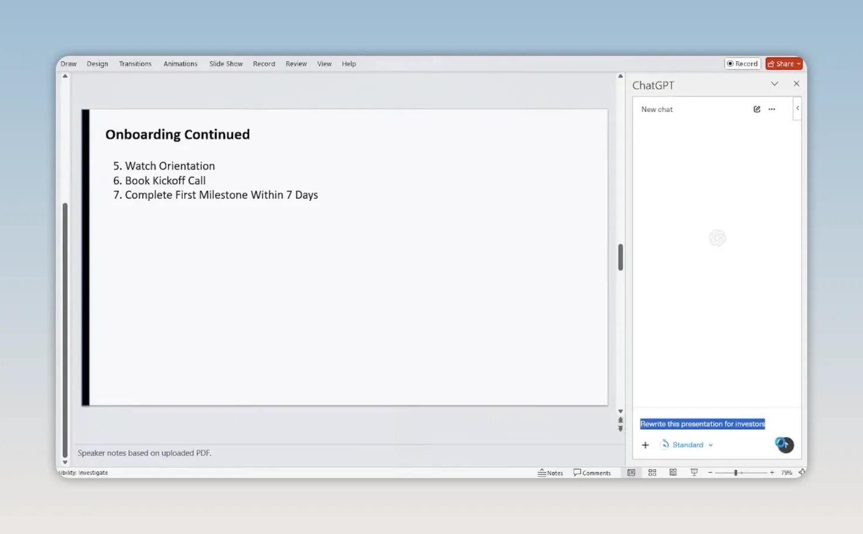863x534 pixels.
Task: Click the Watch Orientation list item
Action: tap(164, 166)
